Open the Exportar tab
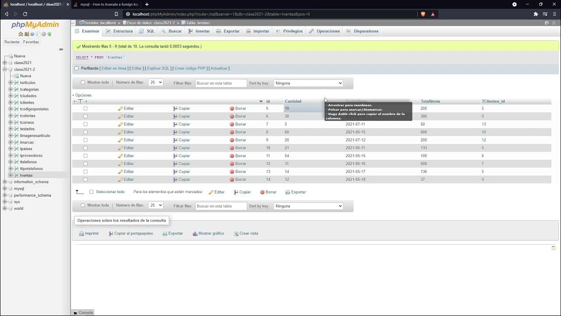The height and width of the screenshot is (316, 561). pos(228,31)
